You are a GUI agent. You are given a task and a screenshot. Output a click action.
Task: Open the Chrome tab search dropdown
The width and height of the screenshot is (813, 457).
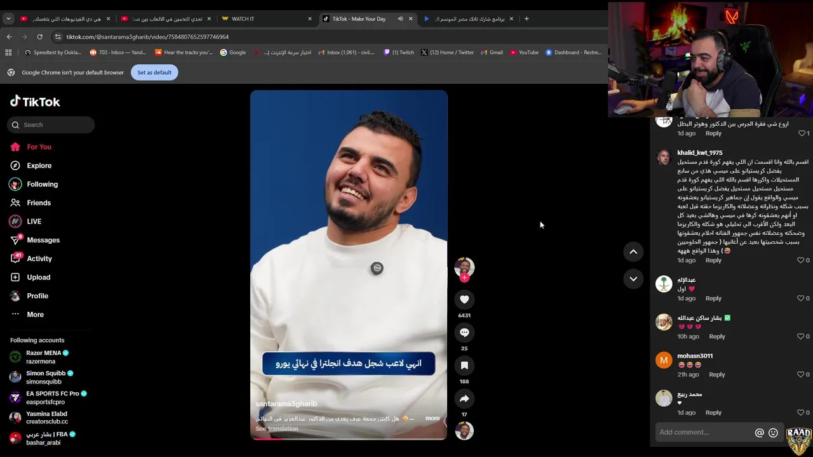[x=8, y=18]
